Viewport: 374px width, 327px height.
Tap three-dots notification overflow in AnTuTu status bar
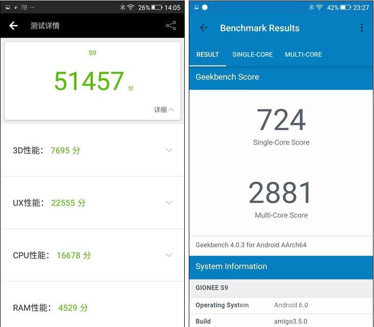coord(33,7)
